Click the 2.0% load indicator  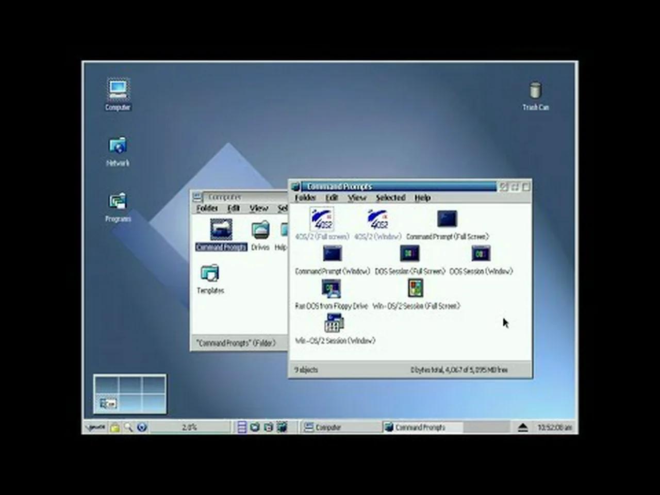(189, 427)
